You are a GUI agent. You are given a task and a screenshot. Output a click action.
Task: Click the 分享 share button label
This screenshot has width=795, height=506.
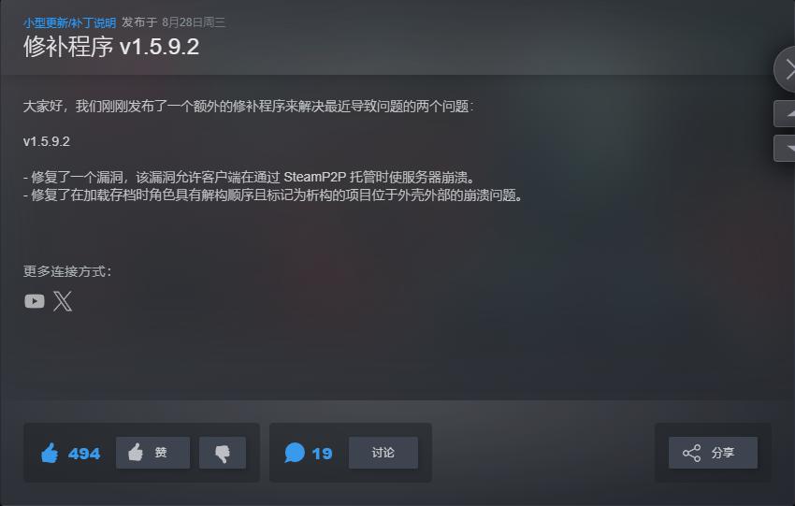click(x=722, y=453)
